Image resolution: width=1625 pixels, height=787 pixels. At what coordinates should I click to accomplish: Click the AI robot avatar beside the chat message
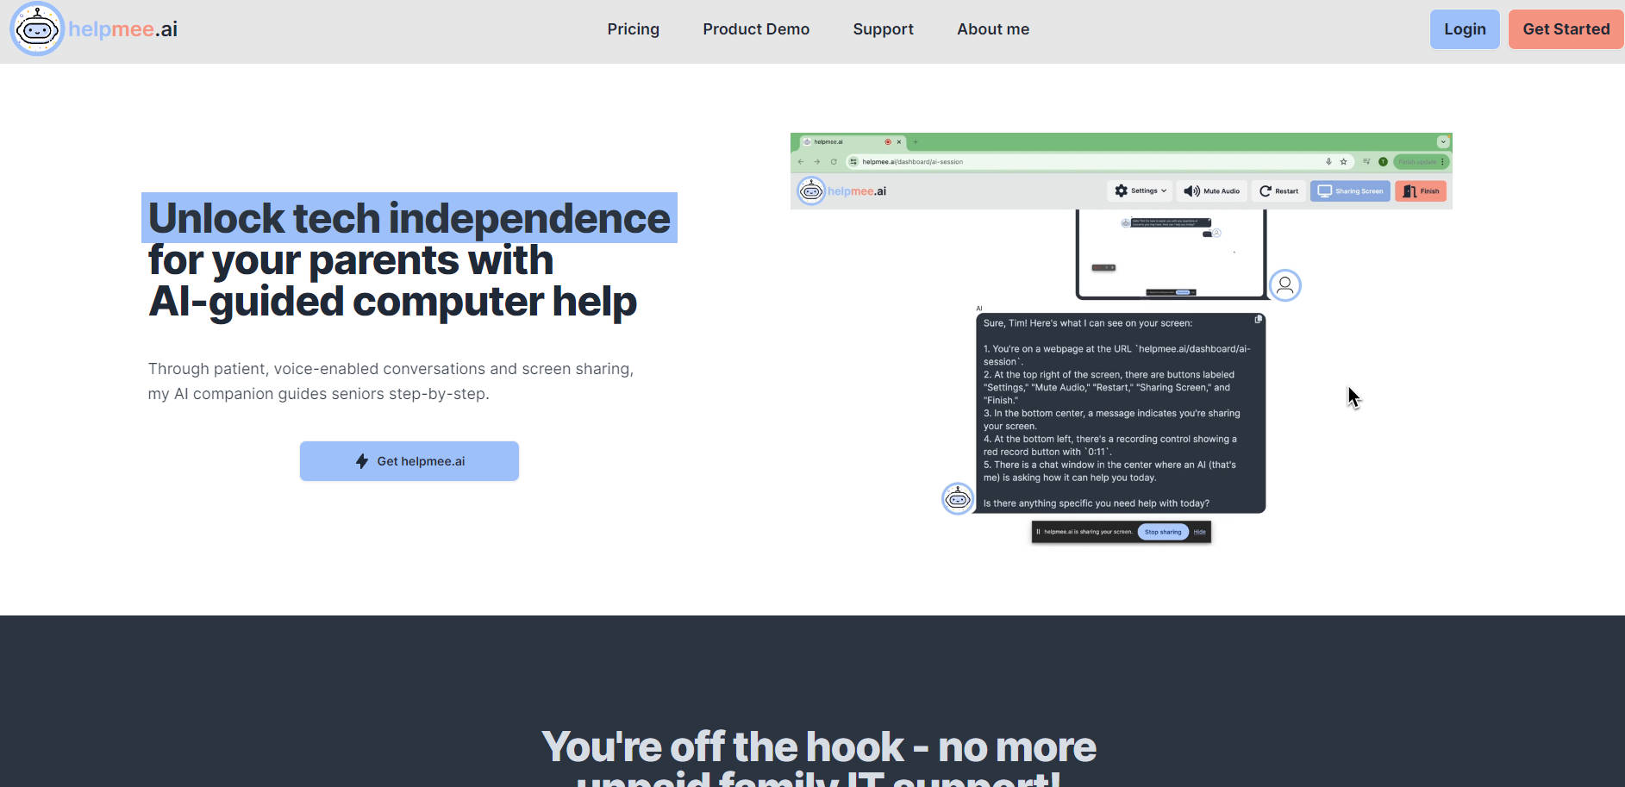[957, 499]
